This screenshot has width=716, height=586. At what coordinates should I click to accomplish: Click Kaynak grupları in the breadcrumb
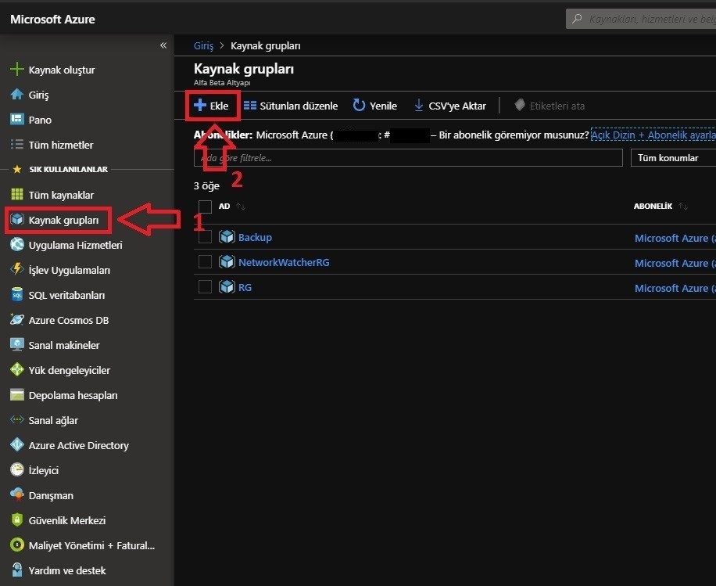[265, 45]
